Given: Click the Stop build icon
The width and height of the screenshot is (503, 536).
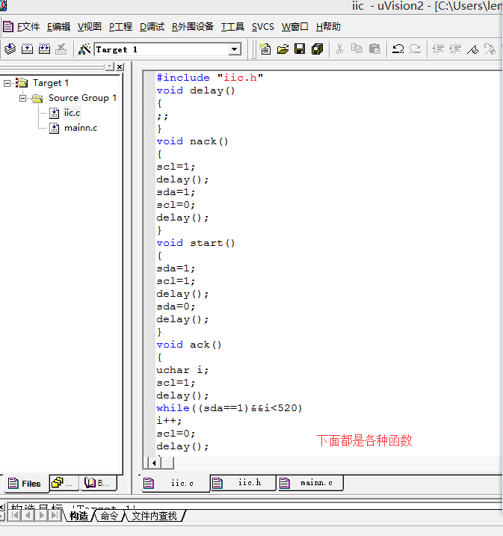Looking at the screenshot, I should click(x=61, y=49).
